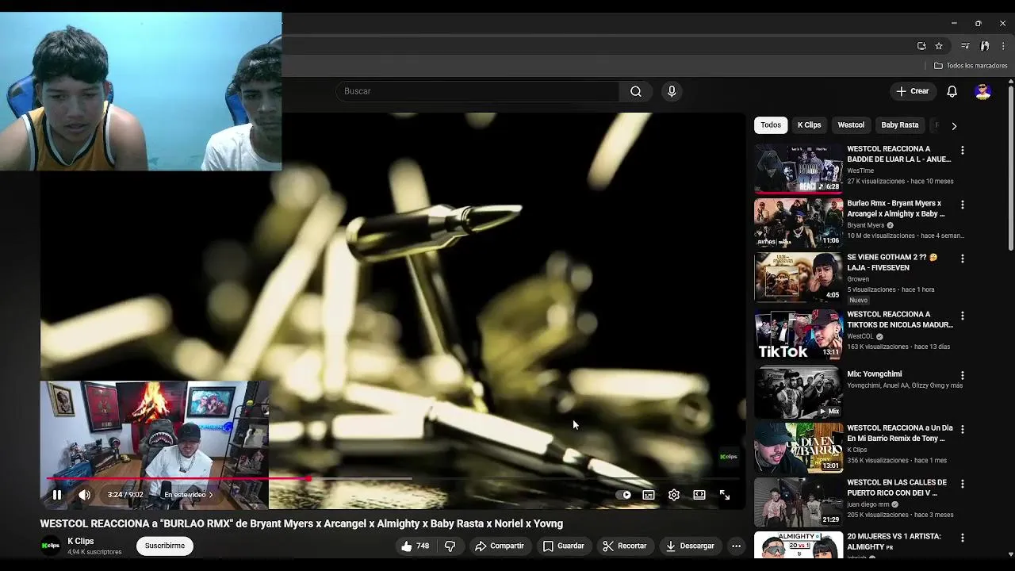The width and height of the screenshot is (1015, 571).
Task: Open options for 'Un Dia En Mi Barrio' video
Action: (963, 429)
